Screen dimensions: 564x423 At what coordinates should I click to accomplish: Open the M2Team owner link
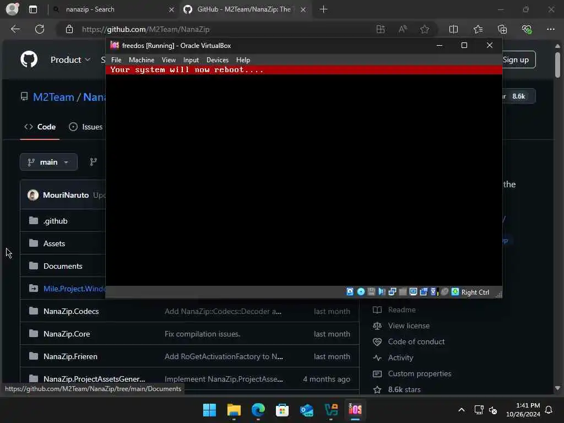coord(53,97)
